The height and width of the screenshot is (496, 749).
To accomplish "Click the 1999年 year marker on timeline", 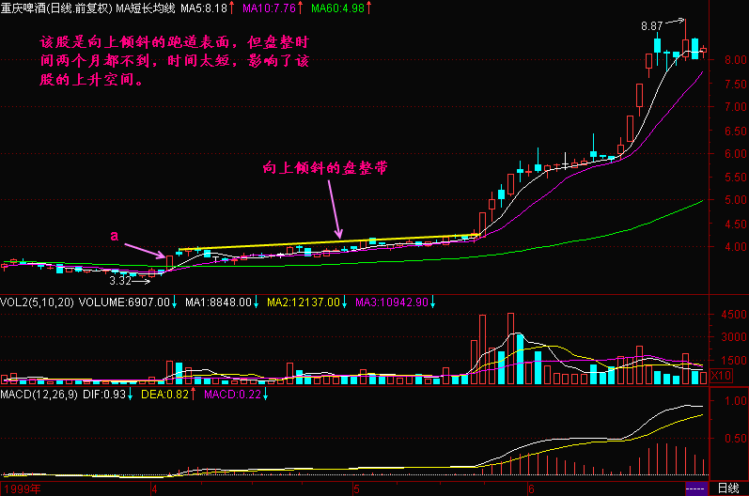I will (22, 488).
